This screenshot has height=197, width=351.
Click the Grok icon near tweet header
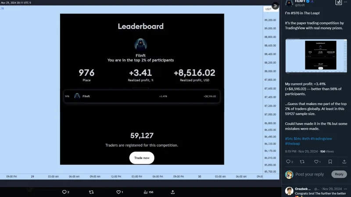(338, 2)
